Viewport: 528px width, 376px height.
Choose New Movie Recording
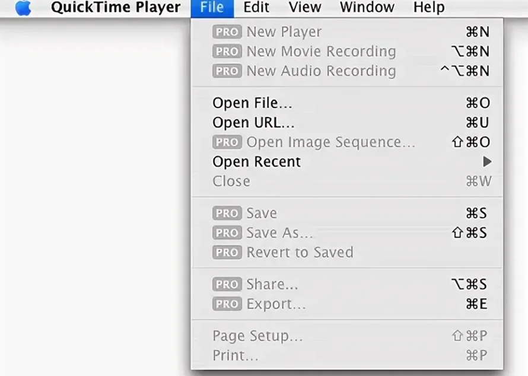click(x=347, y=52)
